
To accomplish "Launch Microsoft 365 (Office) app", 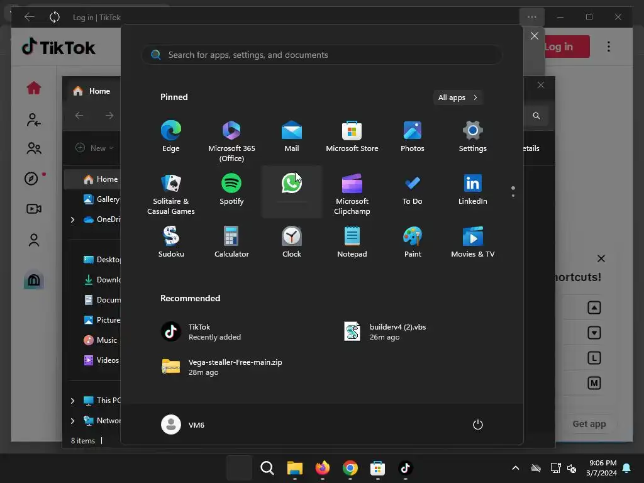I will pyautogui.click(x=231, y=141).
